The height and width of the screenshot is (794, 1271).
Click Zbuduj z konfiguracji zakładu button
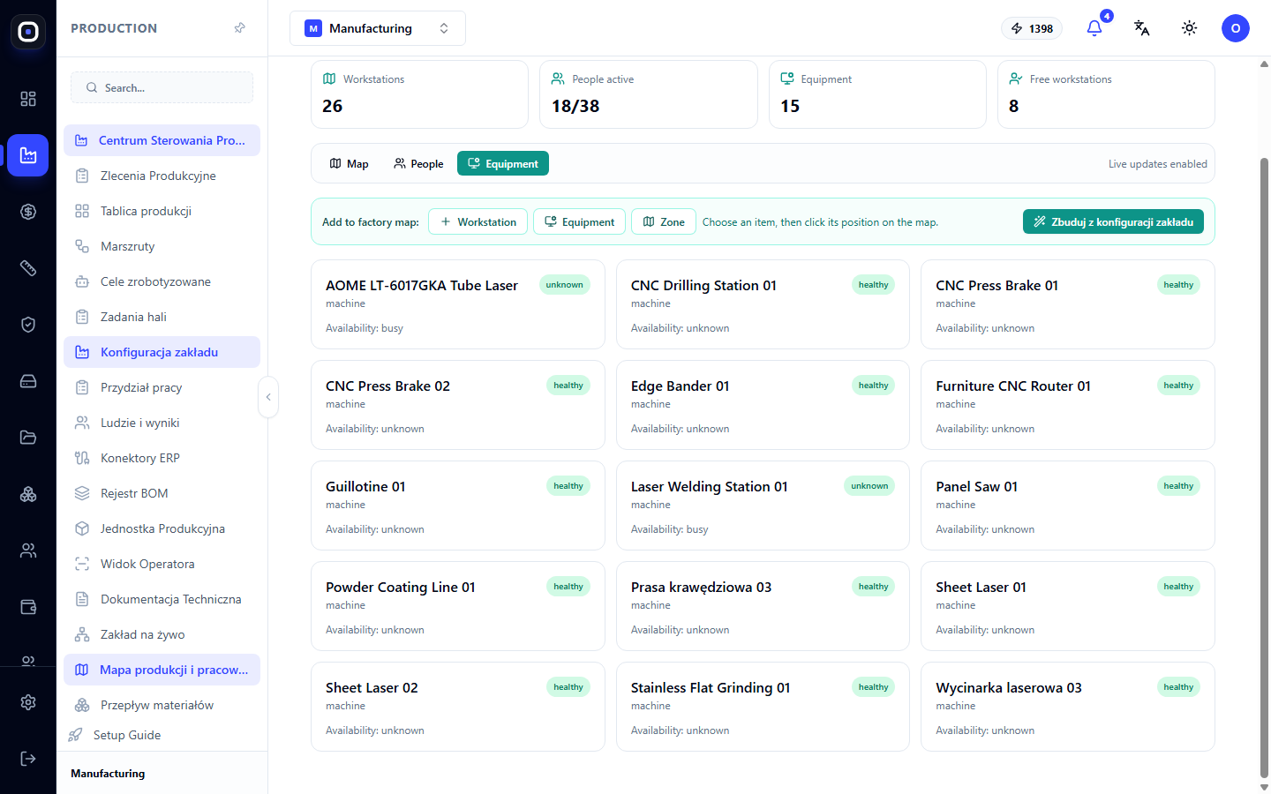coord(1113,221)
